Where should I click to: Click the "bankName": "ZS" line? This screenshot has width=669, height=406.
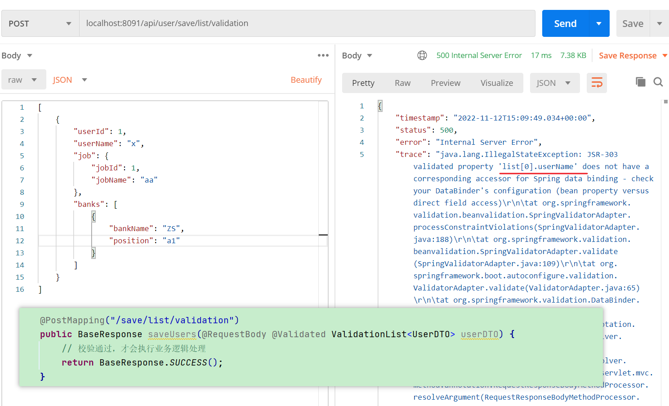tap(146, 228)
